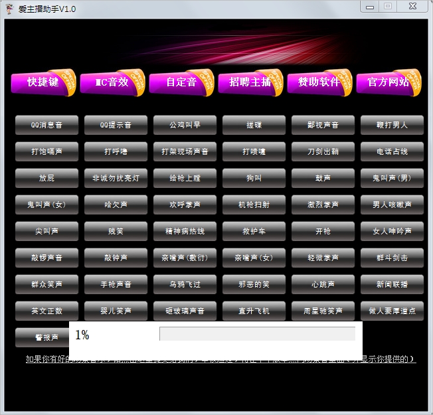Viewport: 433px width, 415px height.
Task: Play the 新闻联播 news theme sound
Action: tap(392, 284)
